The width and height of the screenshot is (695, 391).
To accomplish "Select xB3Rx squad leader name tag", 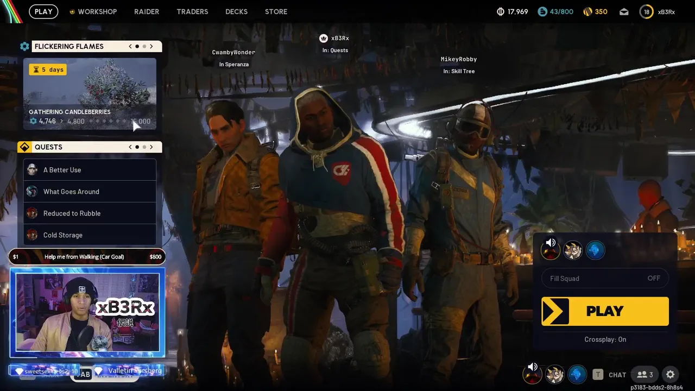I will pos(340,38).
